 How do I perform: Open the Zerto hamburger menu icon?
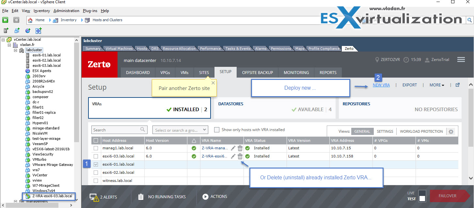461,60
